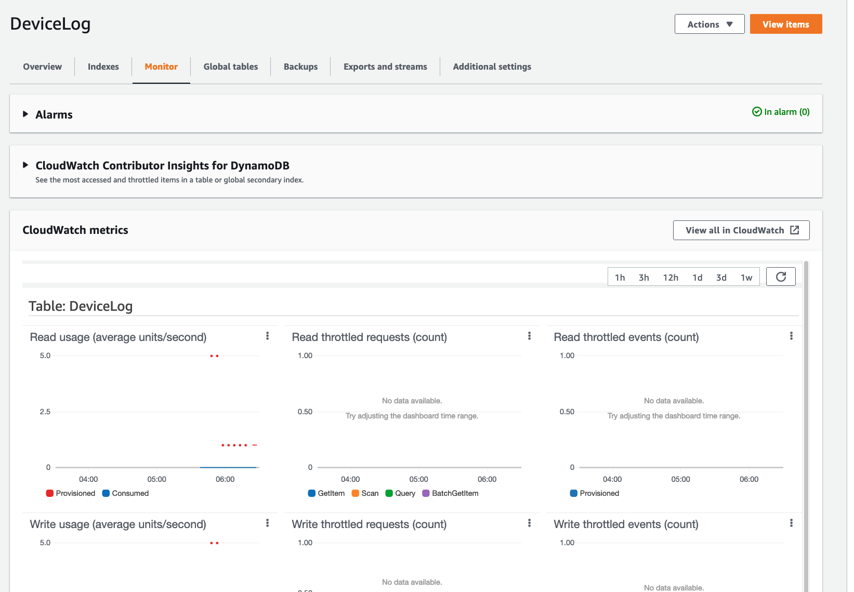This screenshot has width=854, height=592.
Task: Expand the Alarms section
Action: tap(25, 114)
